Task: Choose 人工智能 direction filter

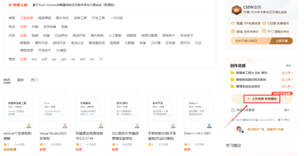Action: point(115,36)
